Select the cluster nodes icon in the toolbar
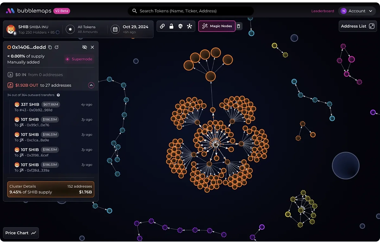This screenshot has width=380, height=244. 189,26
